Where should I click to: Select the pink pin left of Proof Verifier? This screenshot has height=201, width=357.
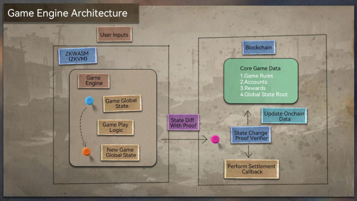(x=215, y=139)
